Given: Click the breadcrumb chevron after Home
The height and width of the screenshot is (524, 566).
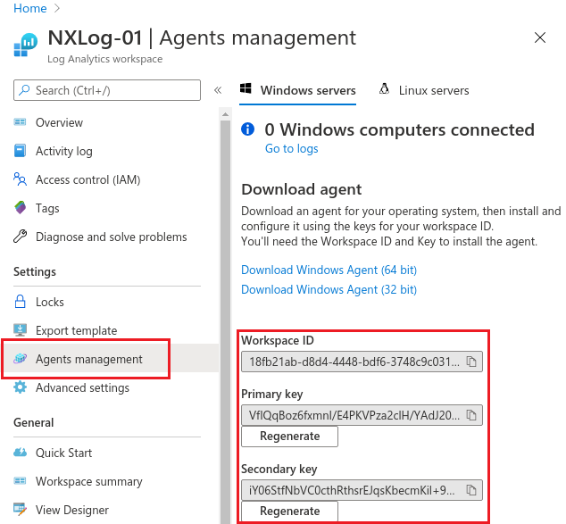Looking at the screenshot, I should (x=56, y=8).
